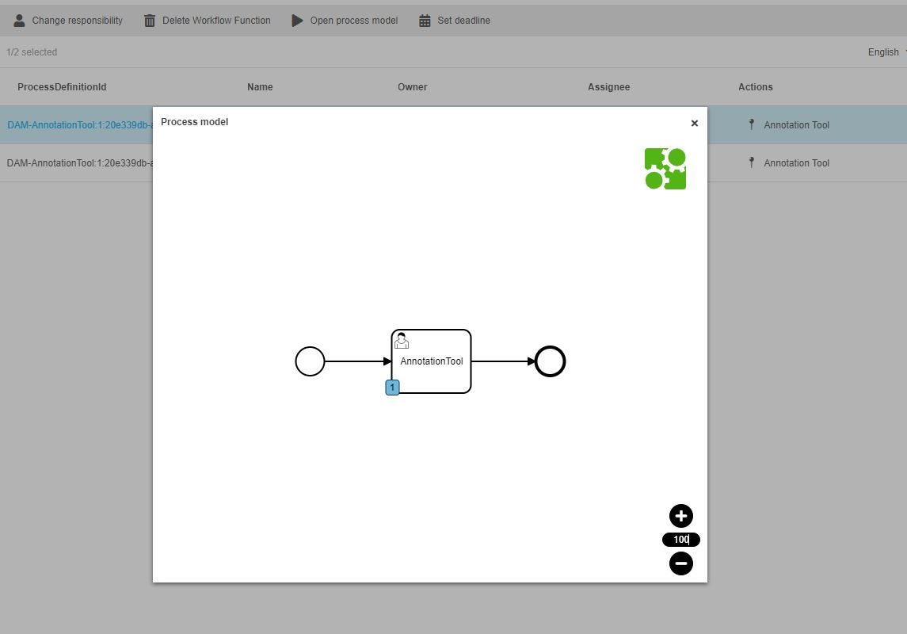Click the zoom percentage input field
This screenshot has height=634, width=907.
(681, 540)
